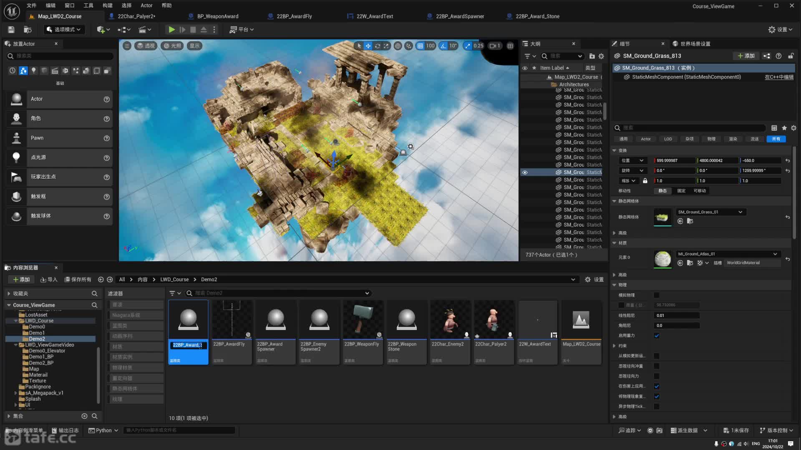Select the Volumes category icon in Place Actors
Image resolution: width=801 pixels, height=450 pixels.
coord(96,71)
